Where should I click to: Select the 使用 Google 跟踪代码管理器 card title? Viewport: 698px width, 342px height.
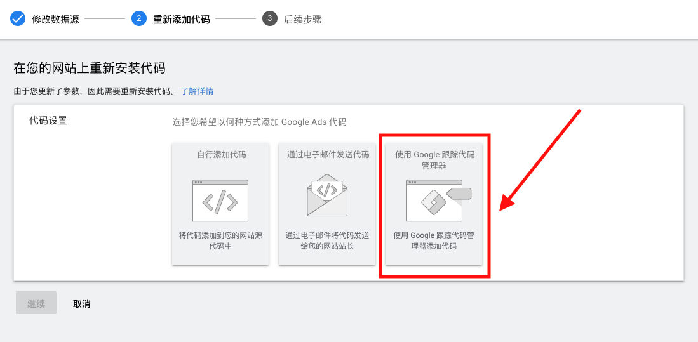[434, 161]
